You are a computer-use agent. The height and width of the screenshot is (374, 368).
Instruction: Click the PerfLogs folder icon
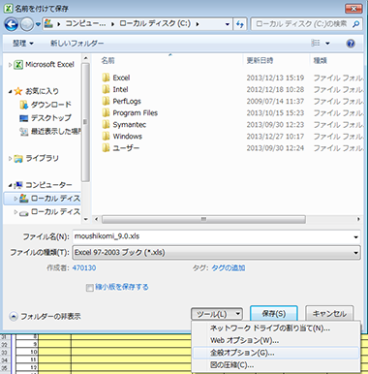point(106,101)
